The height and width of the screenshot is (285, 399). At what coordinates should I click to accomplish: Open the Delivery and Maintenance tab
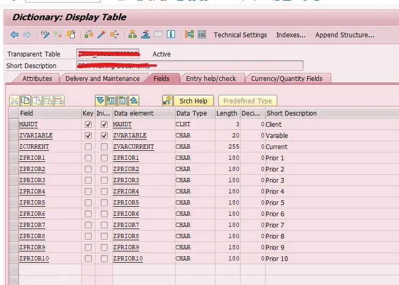coord(102,78)
